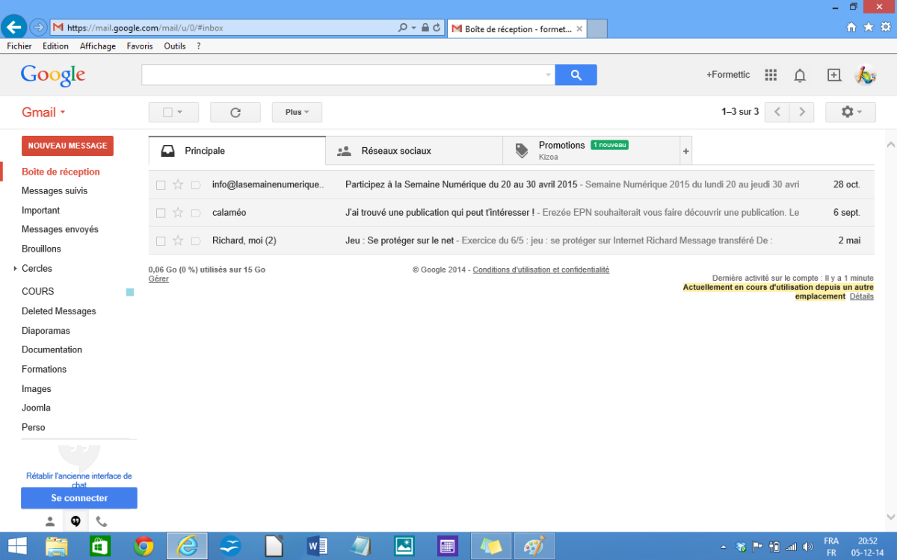Click the NOUVEAU MESSAGE compose button
Viewport: 897px width, 560px height.
[x=67, y=146]
